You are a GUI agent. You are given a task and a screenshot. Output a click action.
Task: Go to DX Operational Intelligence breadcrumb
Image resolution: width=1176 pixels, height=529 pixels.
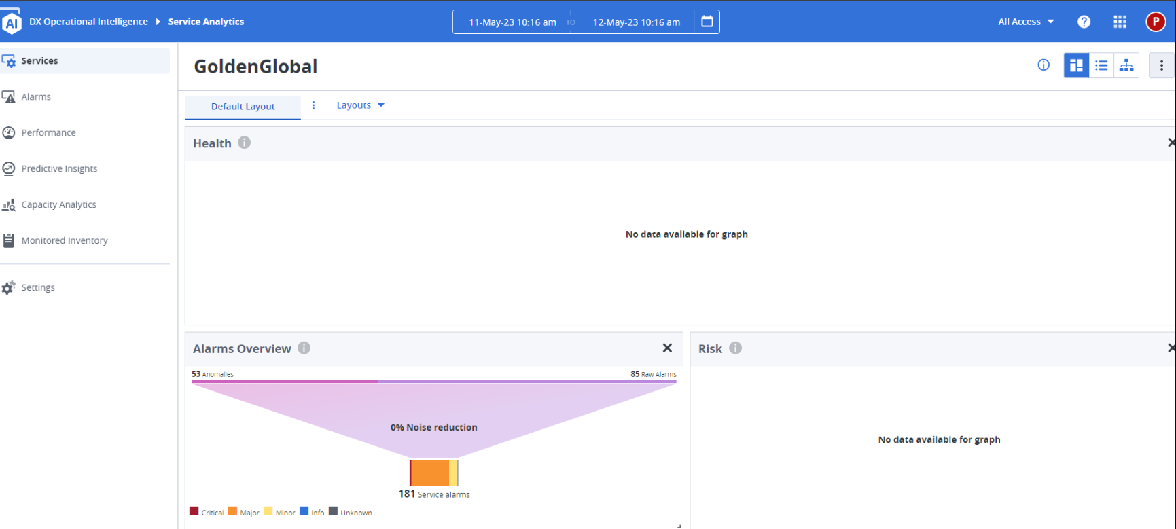point(88,22)
